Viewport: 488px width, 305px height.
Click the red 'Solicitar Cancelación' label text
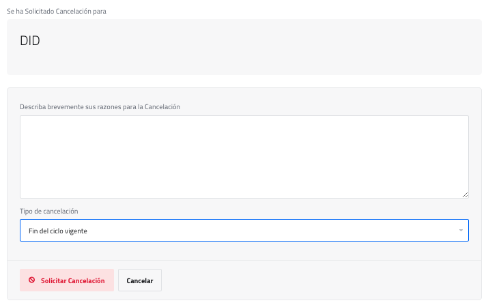click(x=73, y=280)
